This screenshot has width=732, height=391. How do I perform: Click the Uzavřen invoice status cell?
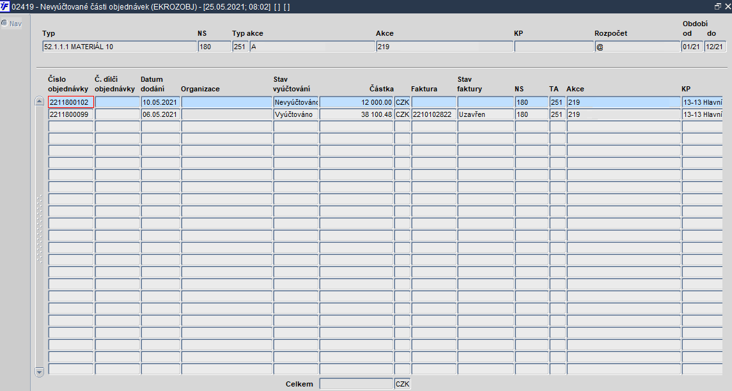[485, 114]
